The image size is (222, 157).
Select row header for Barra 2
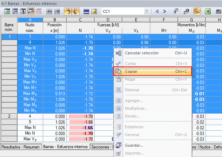pyautogui.click(x=9, y=116)
